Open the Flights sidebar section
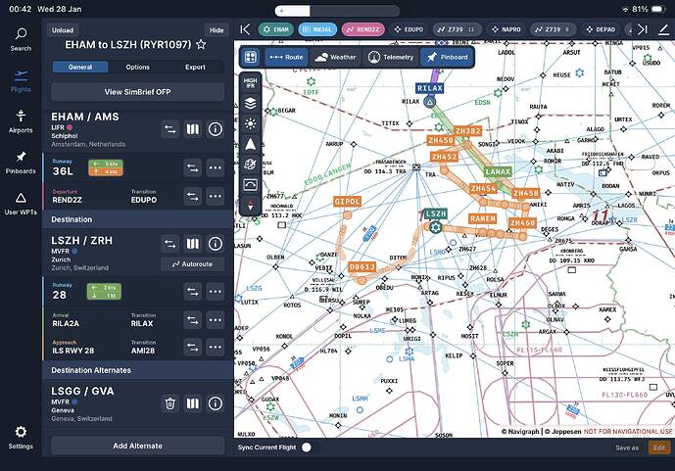The width and height of the screenshot is (675, 471). tap(21, 81)
